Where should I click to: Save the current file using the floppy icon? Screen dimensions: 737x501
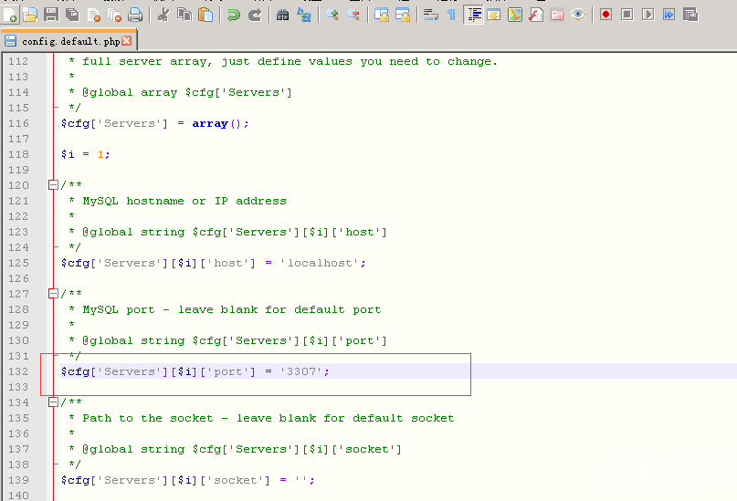click(x=51, y=15)
